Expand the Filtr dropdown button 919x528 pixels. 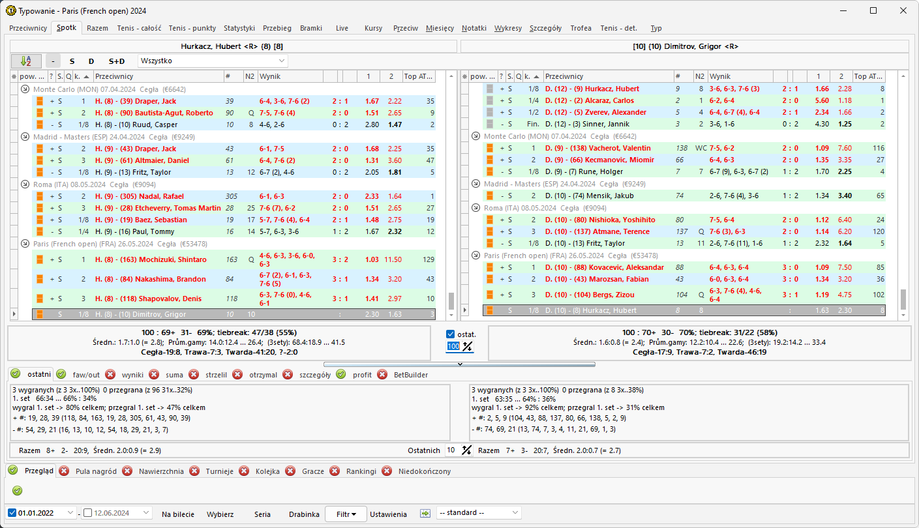point(346,514)
